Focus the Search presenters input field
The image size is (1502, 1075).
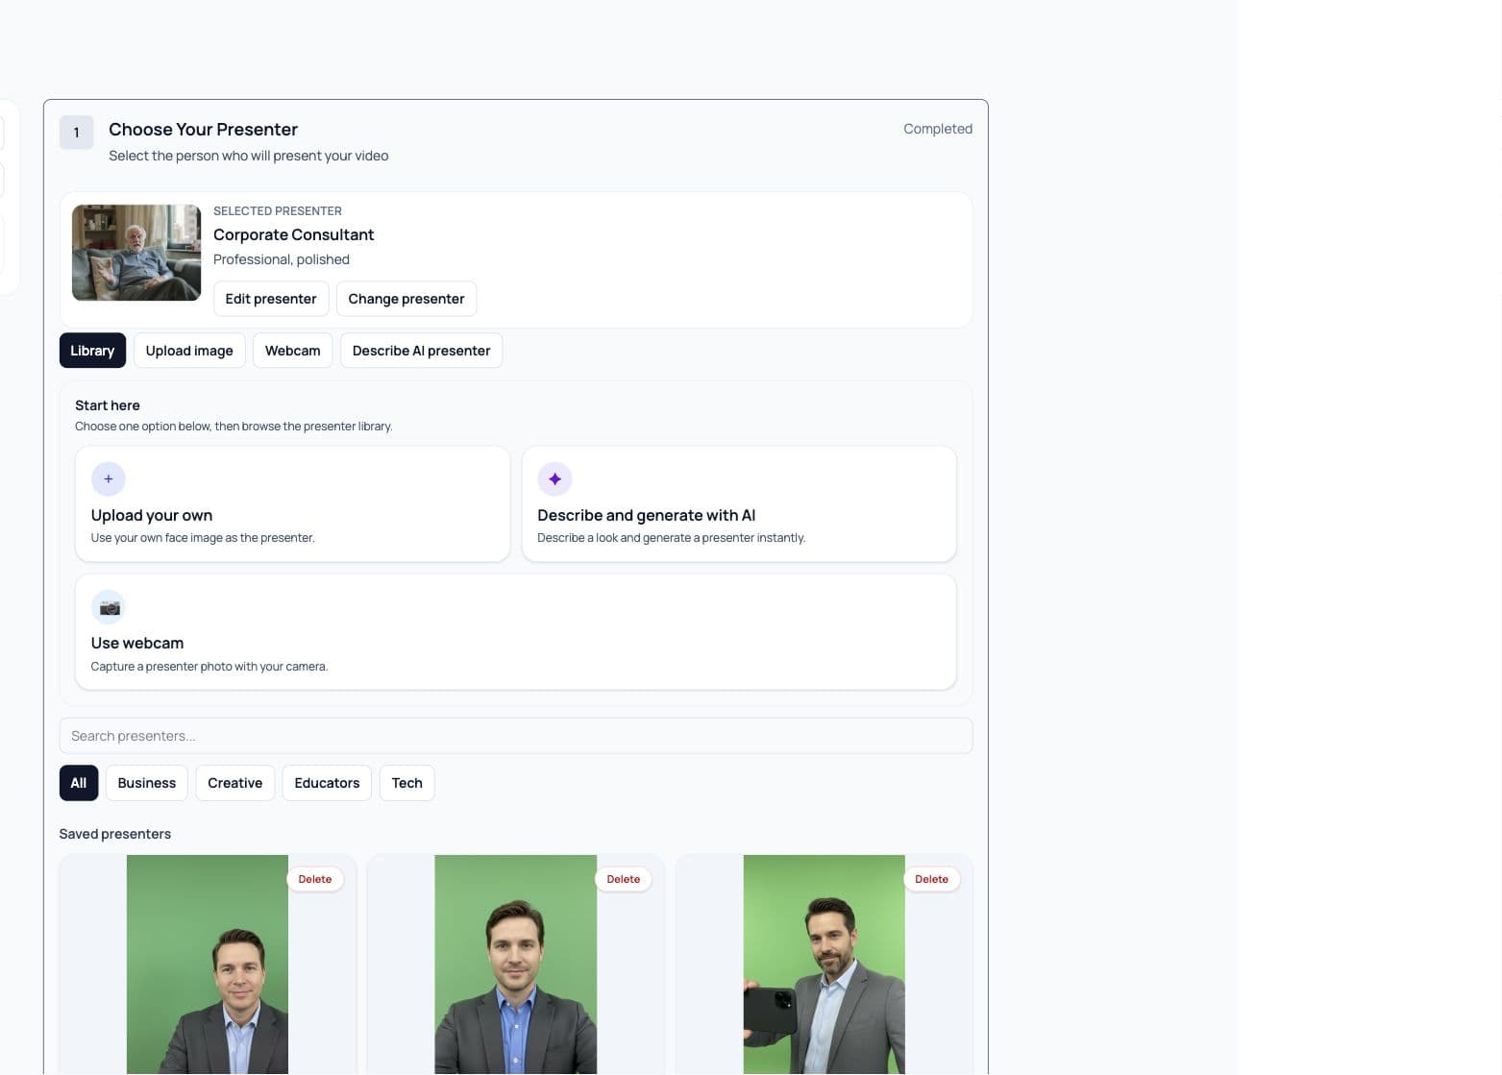point(516,736)
